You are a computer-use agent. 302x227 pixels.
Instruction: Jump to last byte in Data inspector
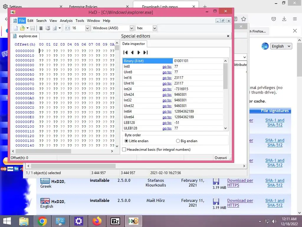coord(146,52)
